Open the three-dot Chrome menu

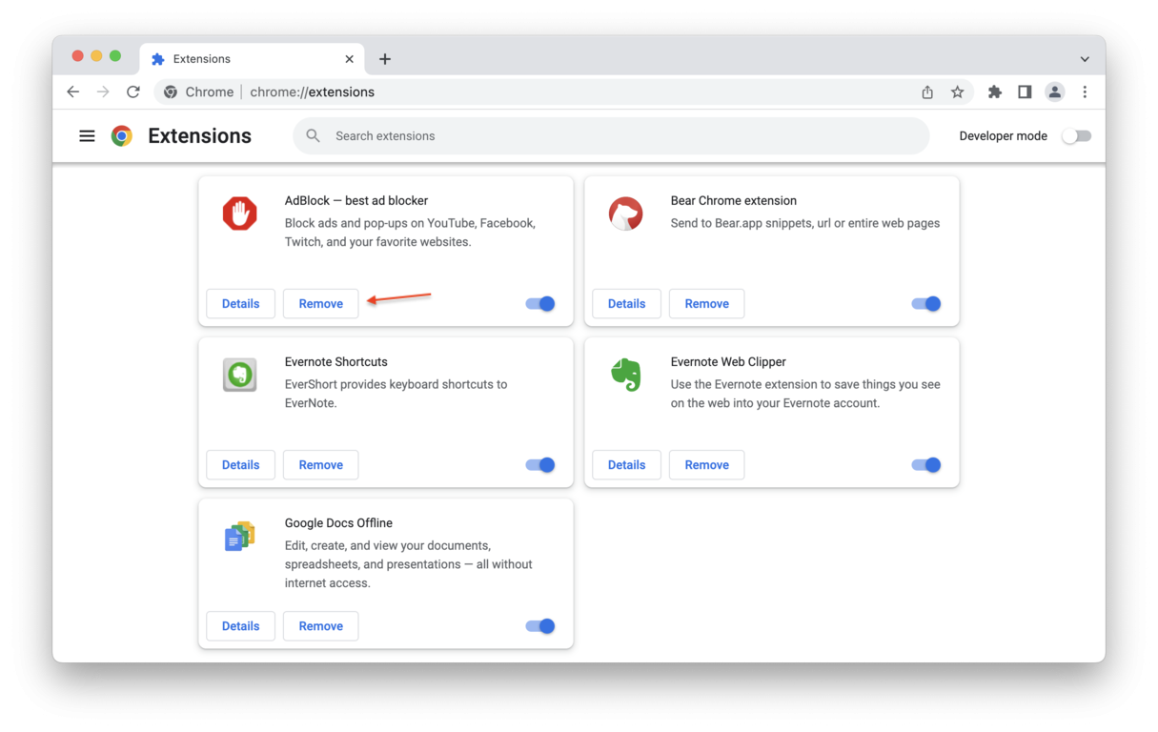point(1085,91)
